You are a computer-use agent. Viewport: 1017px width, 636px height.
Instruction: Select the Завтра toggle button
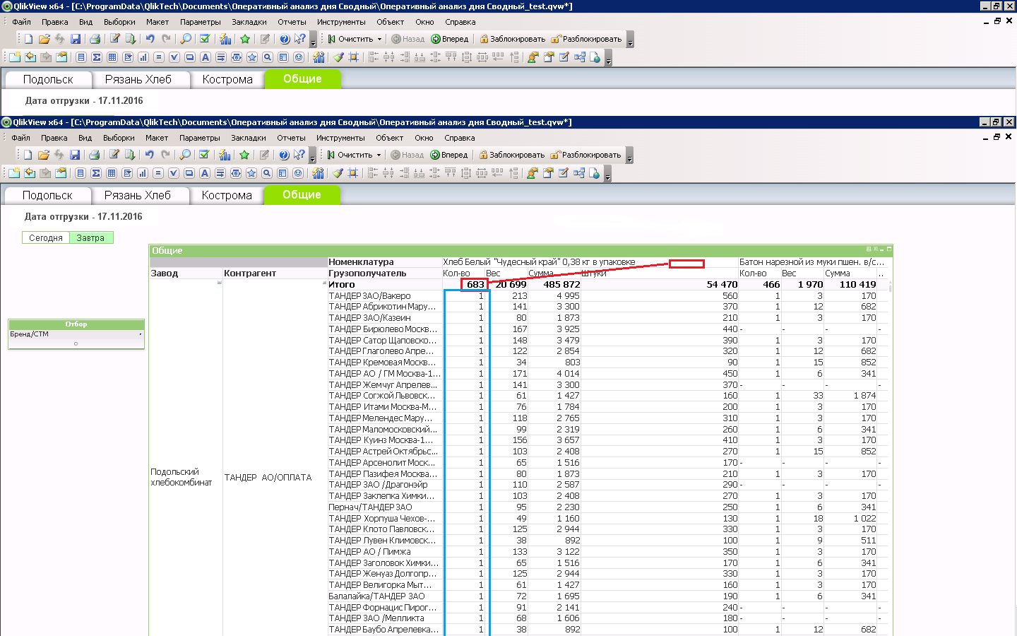pos(90,238)
